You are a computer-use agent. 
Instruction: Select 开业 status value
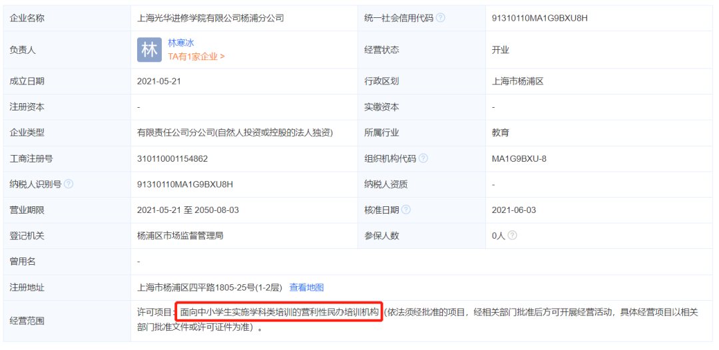click(500, 50)
